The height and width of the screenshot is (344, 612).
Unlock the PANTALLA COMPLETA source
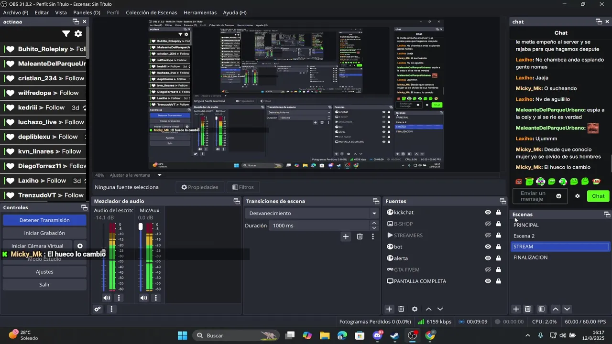pos(498,281)
